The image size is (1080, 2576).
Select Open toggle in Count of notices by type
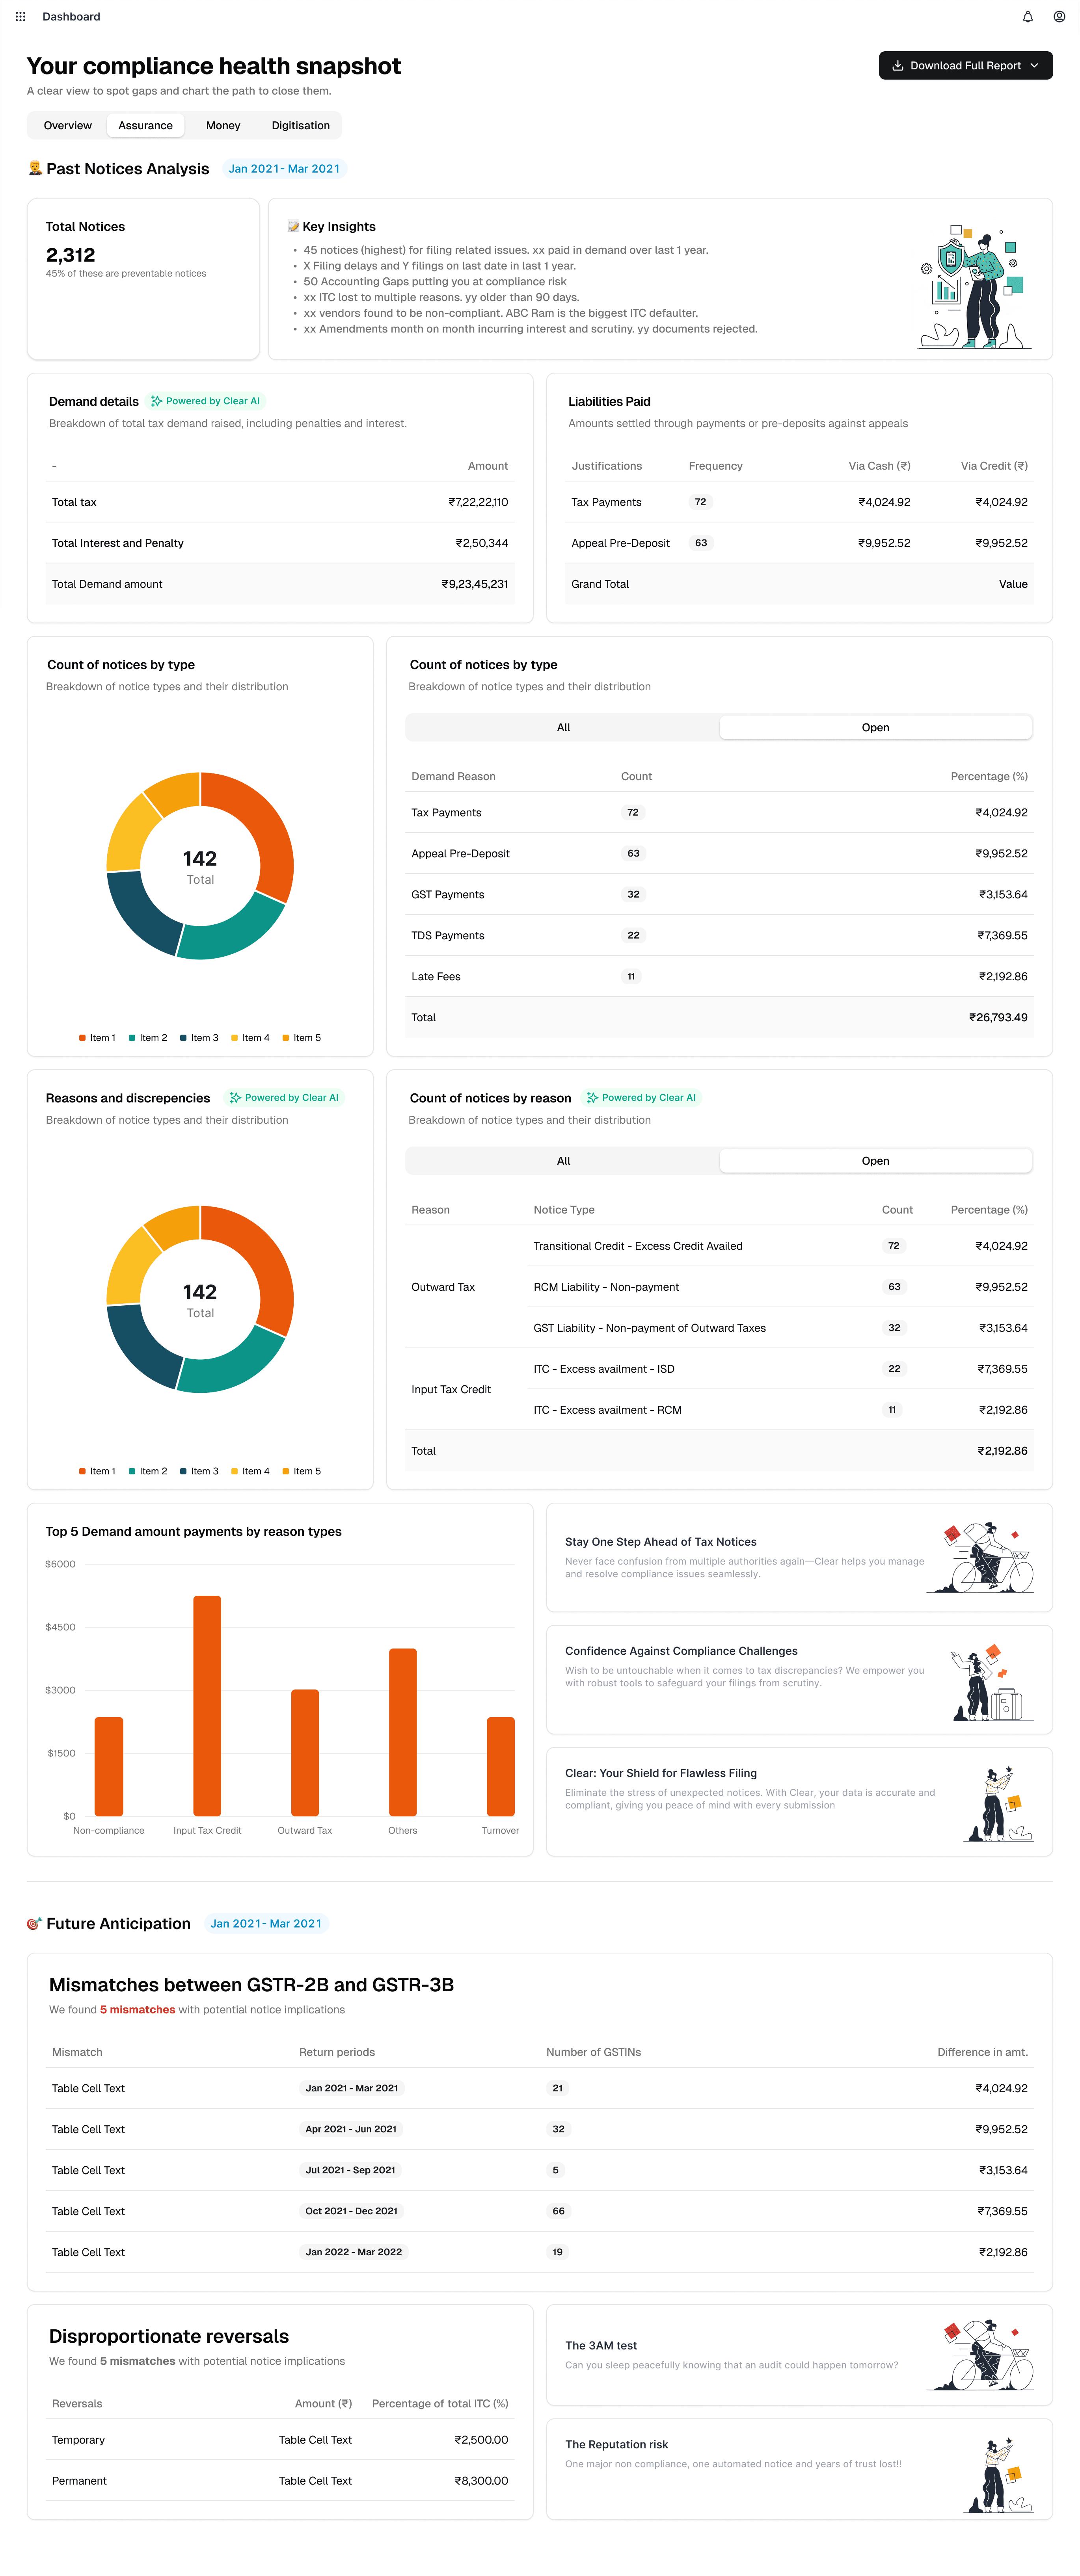[x=875, y=728]
